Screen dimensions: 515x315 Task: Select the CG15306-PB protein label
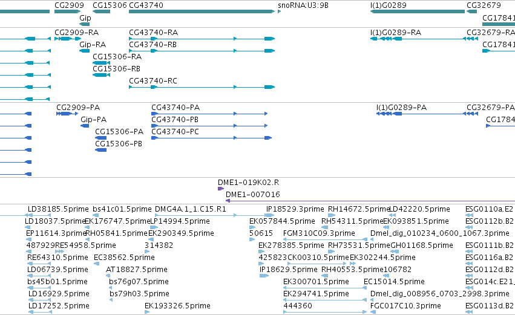click(119, 144)
